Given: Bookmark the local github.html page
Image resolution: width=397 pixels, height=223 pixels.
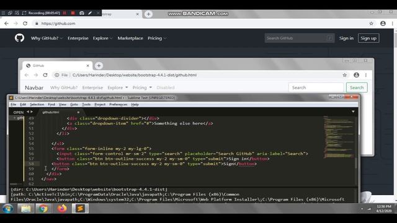Looking at the screenshot, I should coord(345,75).
